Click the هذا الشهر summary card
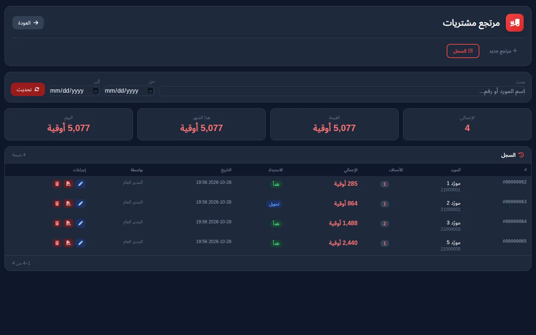The image size is (536, 335). pyautogui.click(x=201, y=124)
